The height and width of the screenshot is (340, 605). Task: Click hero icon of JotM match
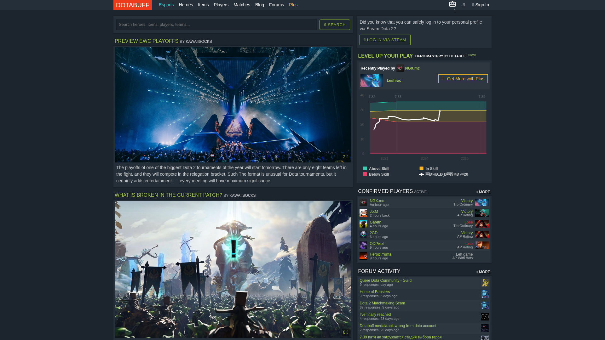click(x=482, y=213)
